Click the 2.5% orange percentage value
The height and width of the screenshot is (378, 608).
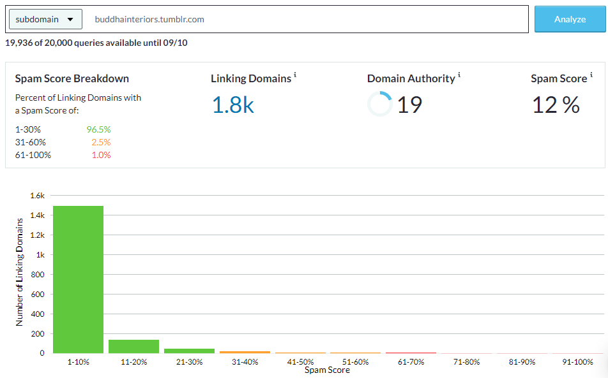pos(101,142)
